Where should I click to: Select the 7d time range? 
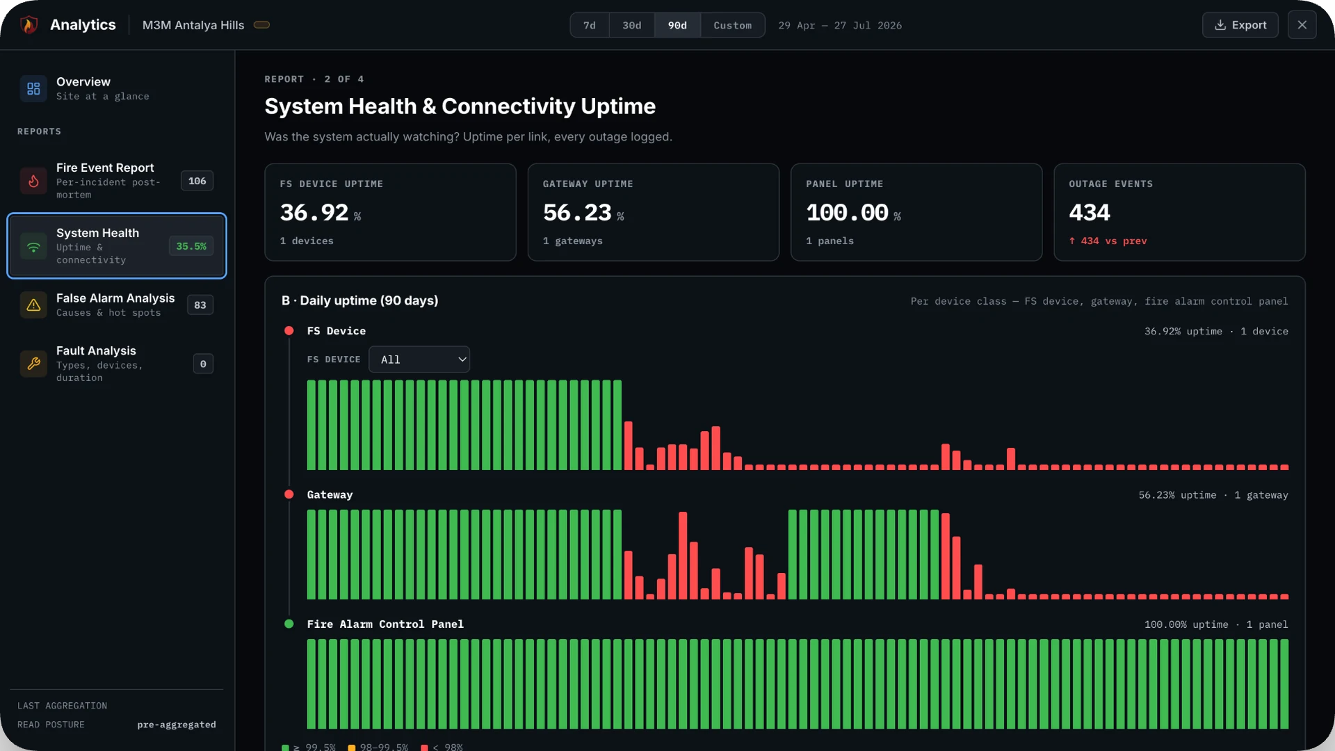click(589, 25)
